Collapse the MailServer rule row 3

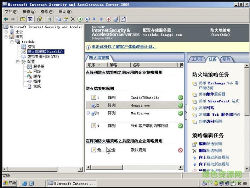click(88, 113)
